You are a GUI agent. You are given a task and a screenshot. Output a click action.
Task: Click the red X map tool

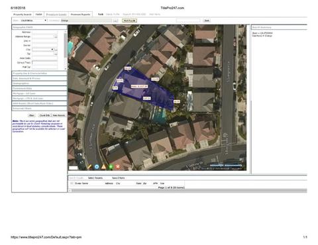pos(118,167)
